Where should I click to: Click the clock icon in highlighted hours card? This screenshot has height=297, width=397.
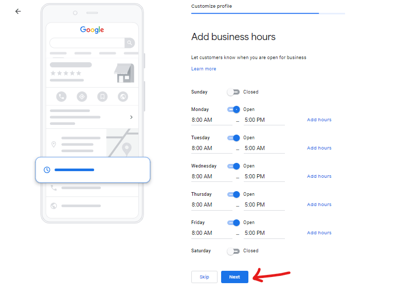[47, 170]
